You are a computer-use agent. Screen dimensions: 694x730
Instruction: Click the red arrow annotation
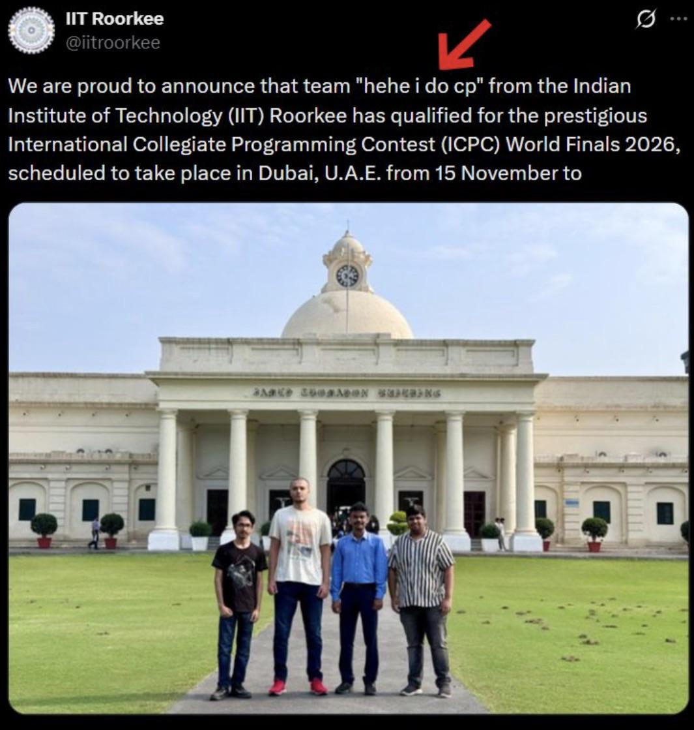(x=464, y=45)
